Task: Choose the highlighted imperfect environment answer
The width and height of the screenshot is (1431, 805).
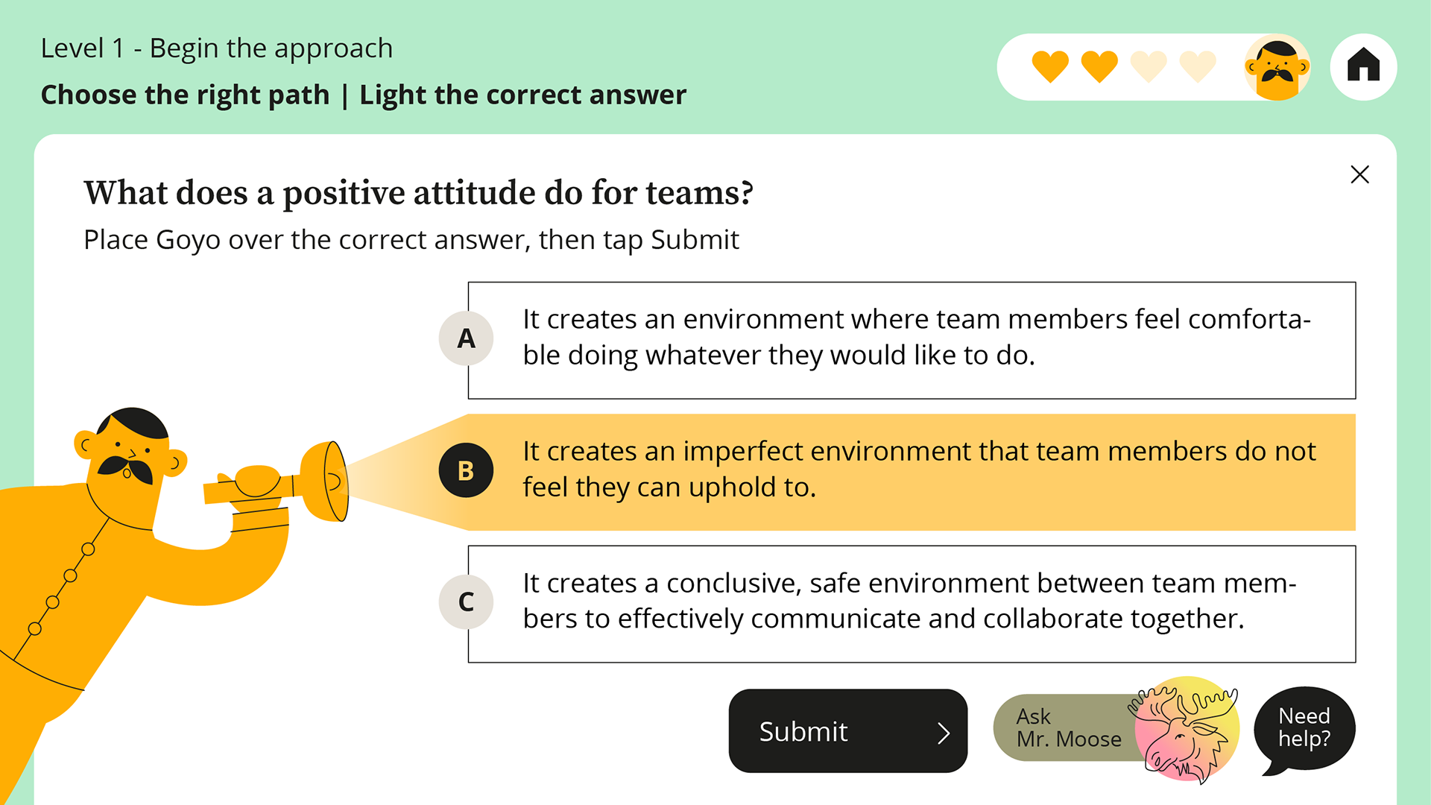Action: point(912,472)
